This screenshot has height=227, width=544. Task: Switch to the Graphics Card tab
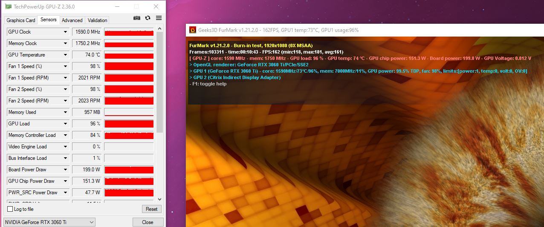pos(21,20)
